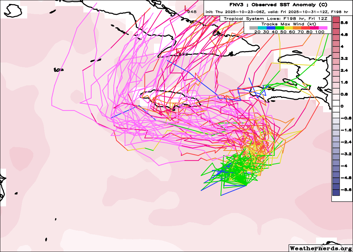This screenshot has width=353, height=252.
Task: Click the magenta-pink rightmost wind legend swatch
Action: point(323,28)
